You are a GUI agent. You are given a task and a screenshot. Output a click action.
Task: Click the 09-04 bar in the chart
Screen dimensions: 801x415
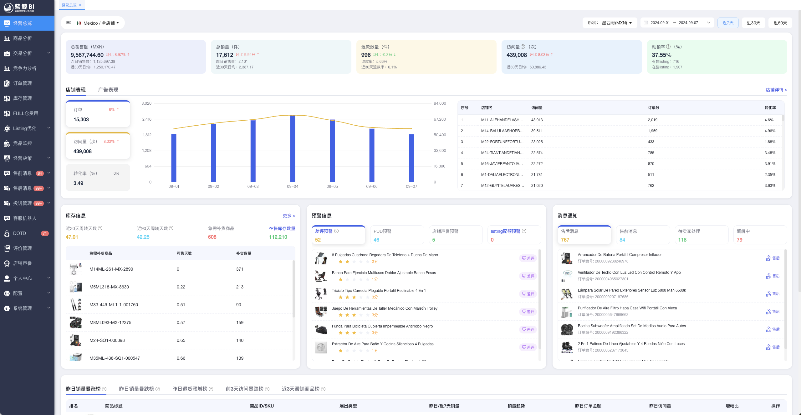tap(293, 148)
